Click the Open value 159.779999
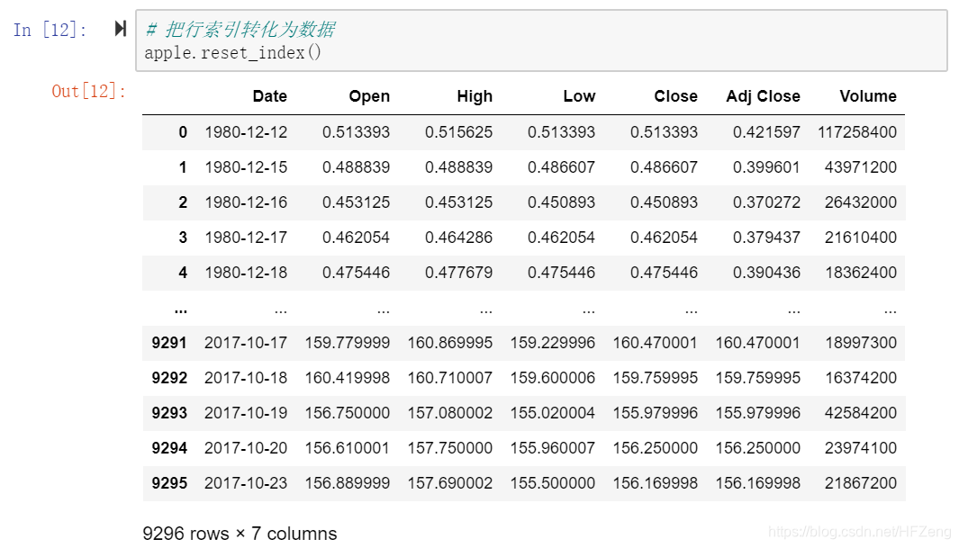 [348, 342]
